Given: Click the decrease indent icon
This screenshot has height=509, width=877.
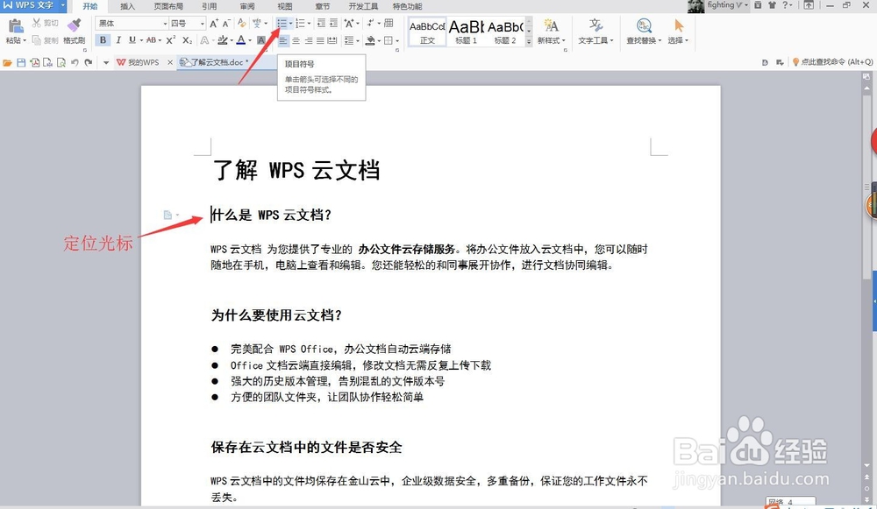Looking at the screenshot, I should [x=321, y=24].
